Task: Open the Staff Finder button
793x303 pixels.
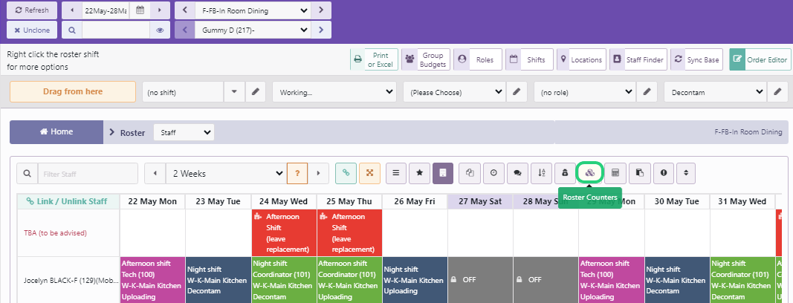Action: coord(638,60)
